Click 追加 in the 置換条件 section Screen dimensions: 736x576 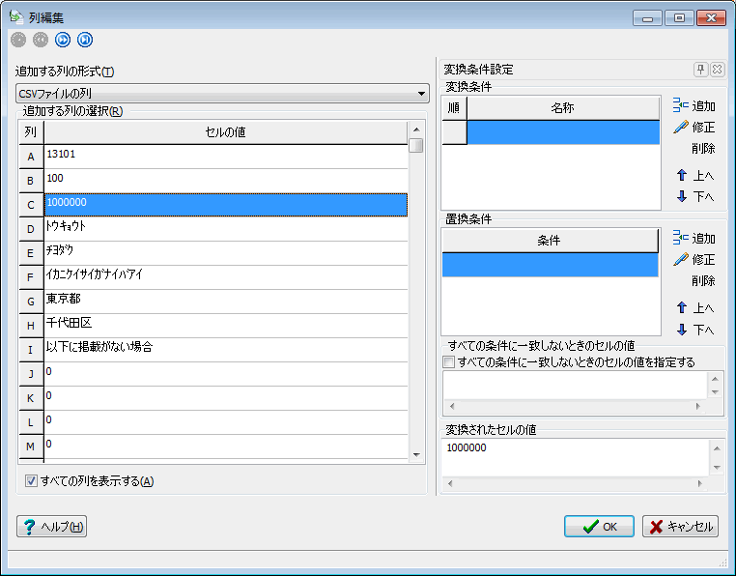point(694,239)
